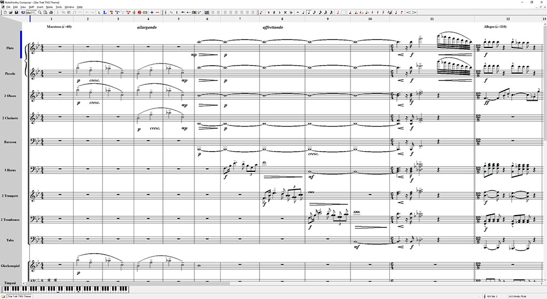
Task: Open the Notes menu
Action: coord(50,7)
